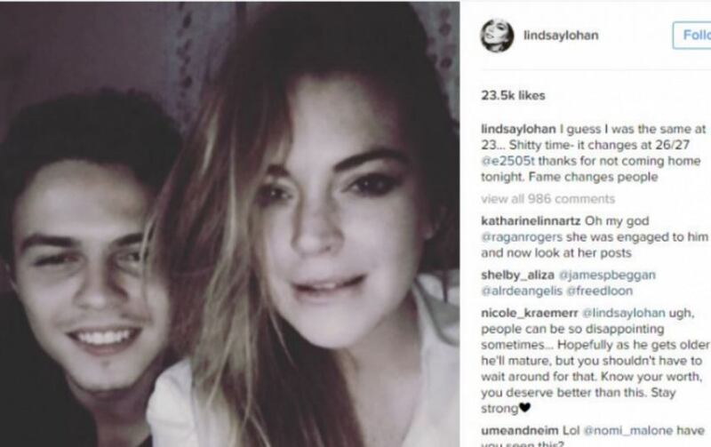The height and width of the screenshot is (447, 711).
Task: Click the man's face in the photo
Action: point(86,272)
